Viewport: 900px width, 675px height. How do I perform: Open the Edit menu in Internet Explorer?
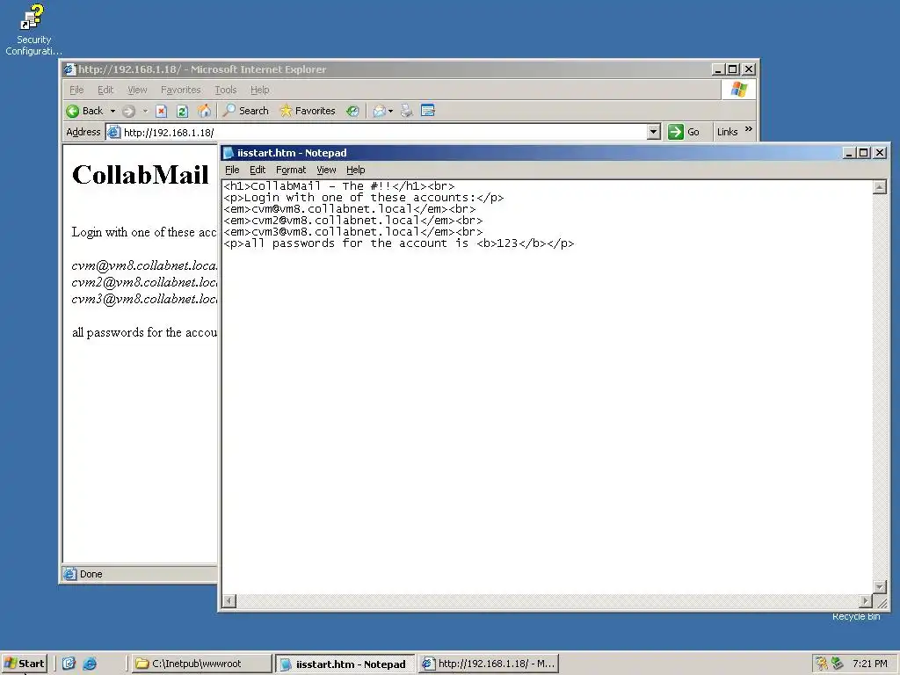[105, 91]
